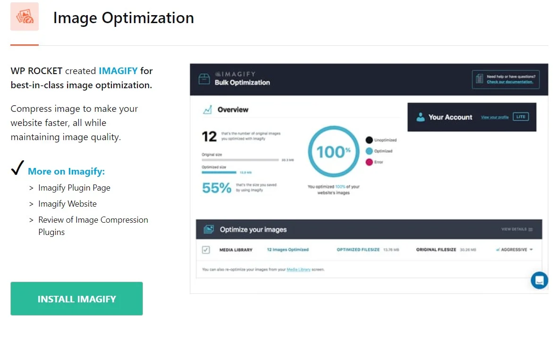Click the Overview chart icon
The width and height of the screenshot is (557, 351).
click(x=207, y=109)
